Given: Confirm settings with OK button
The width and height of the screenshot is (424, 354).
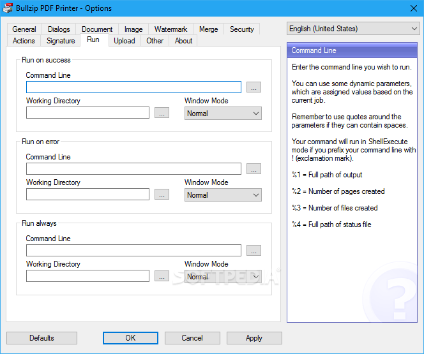Looking at the screenshot, I should pos(130,338).
